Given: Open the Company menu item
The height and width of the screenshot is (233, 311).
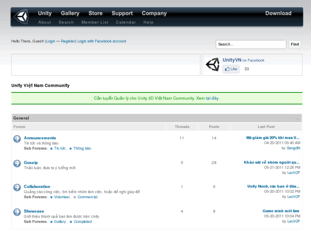Looking at the screenshot, I should click(x=154, y=13).
